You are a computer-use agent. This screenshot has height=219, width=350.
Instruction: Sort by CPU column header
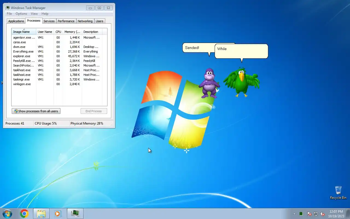point(58,32)
